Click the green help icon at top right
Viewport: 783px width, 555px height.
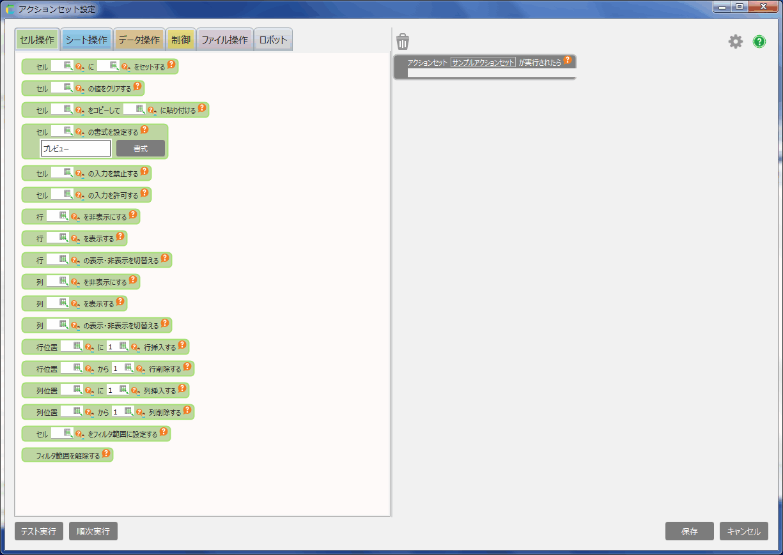tap(759, 42)
